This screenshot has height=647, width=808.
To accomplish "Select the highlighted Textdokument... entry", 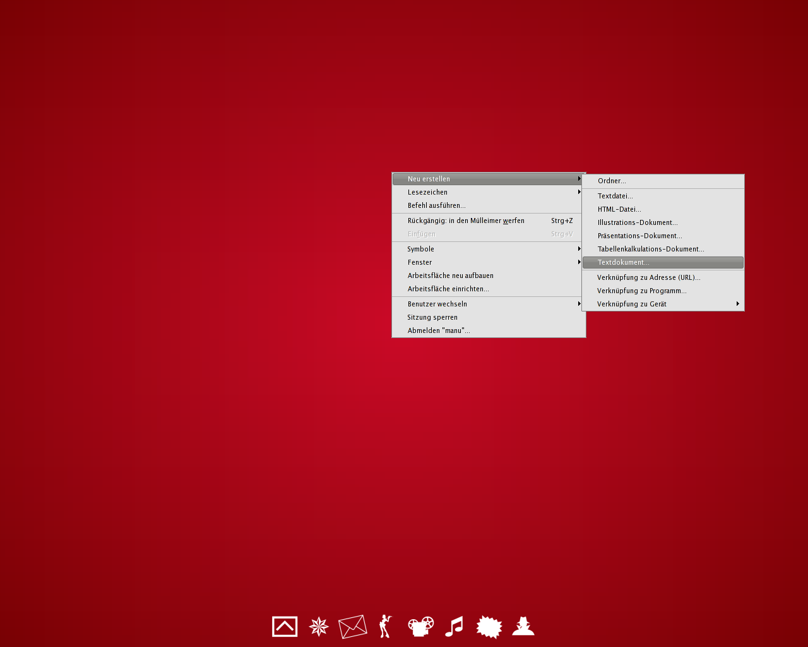I will pos(663,262).
